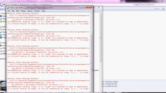
Task: Click the Python Shell vertical scrollbar thumb
Action: tap(91, 63)
